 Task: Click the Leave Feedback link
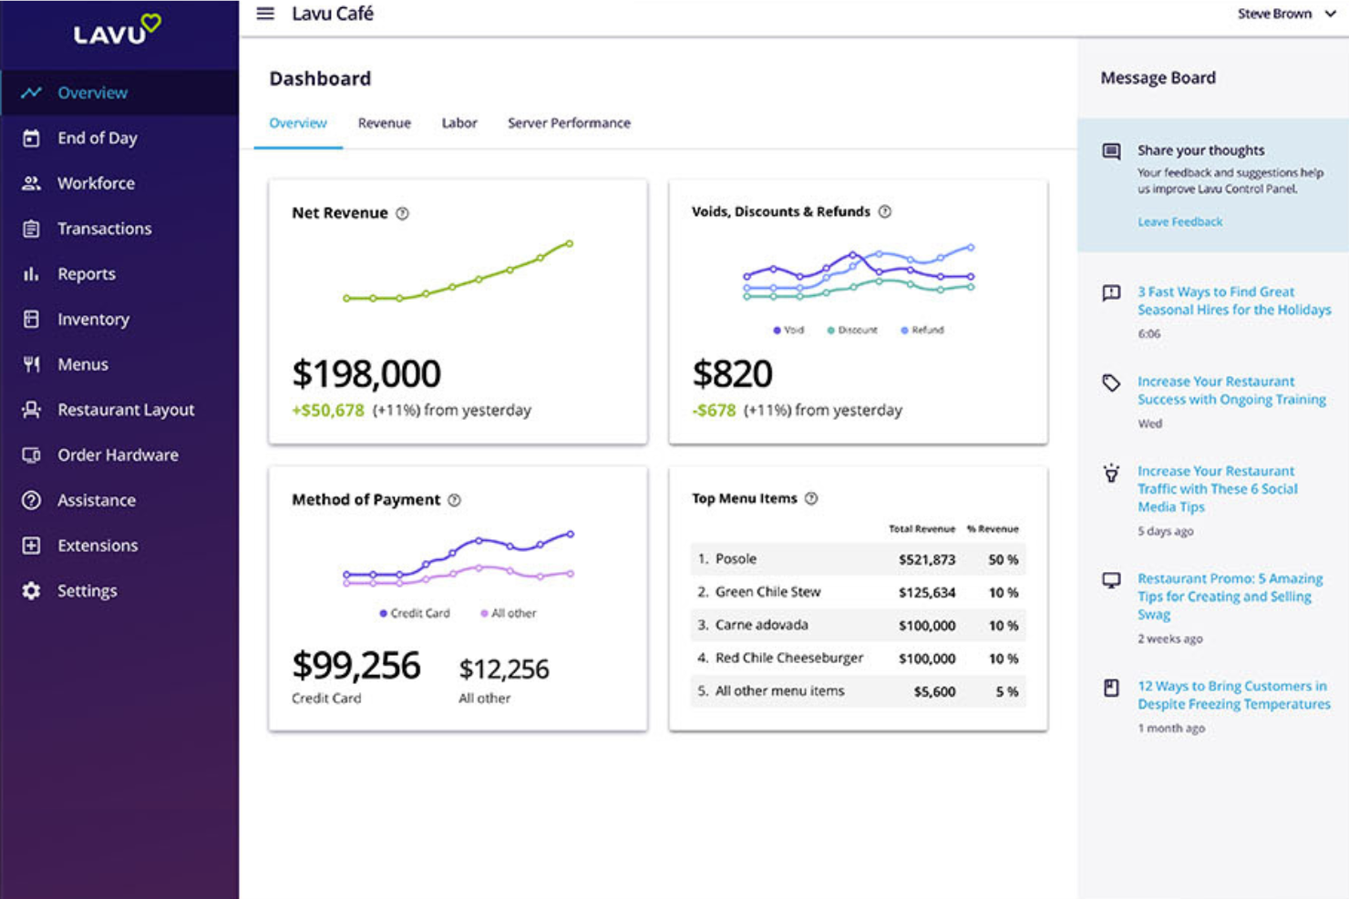pos(1179,221)
